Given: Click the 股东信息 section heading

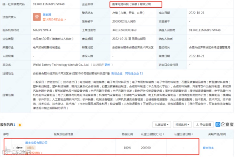Looking at the screenshot, I should click(x=7, y=125).
